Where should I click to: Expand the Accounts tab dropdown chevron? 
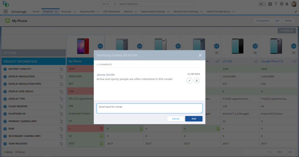pos(74,12)
